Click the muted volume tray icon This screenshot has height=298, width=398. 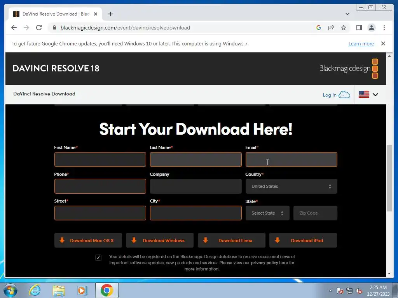(x=359, y=291)
